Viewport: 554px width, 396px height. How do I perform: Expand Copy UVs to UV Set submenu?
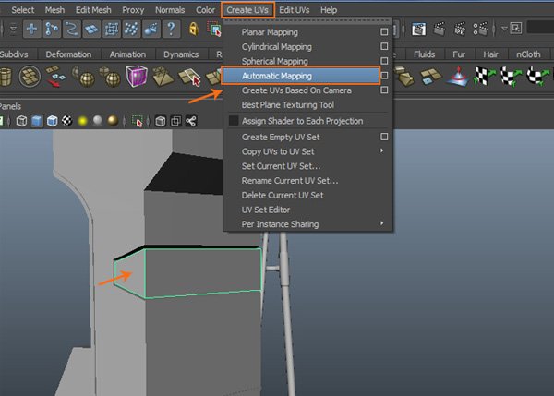(381, 150)
